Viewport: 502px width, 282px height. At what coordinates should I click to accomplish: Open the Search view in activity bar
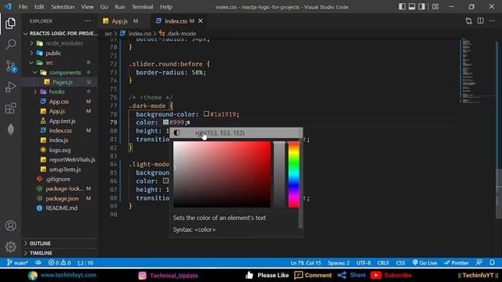click(x=10, y=45)
